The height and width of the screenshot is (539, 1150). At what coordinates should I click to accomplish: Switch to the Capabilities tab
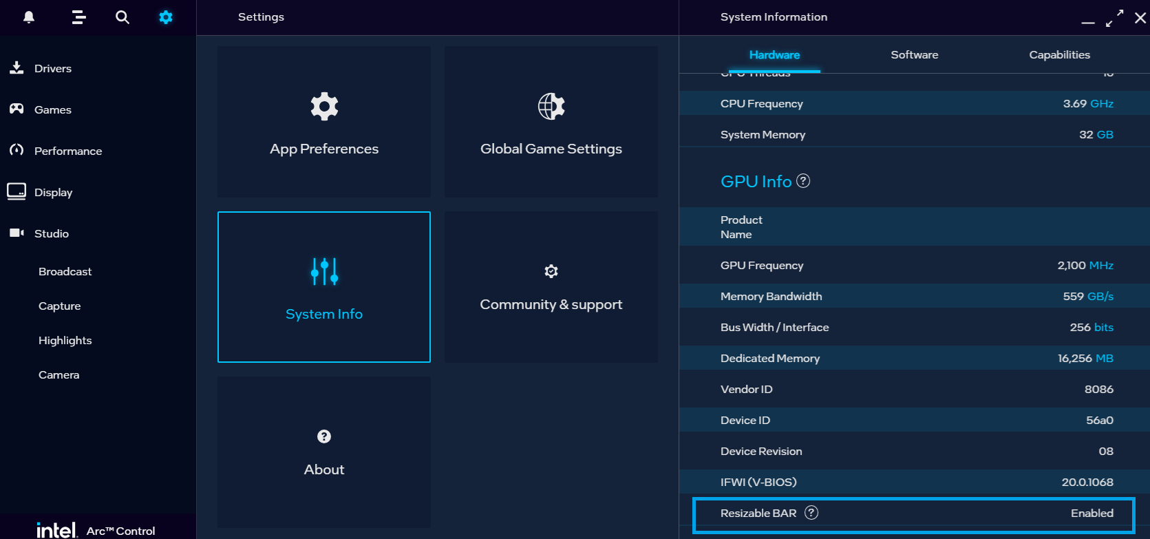[x=1059, y=55]
